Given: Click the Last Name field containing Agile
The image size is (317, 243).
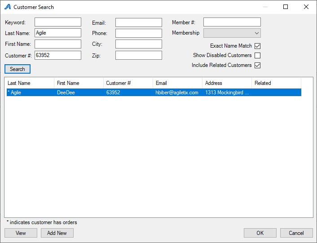Looking at the screenshot, I should [x=58, y=33].
